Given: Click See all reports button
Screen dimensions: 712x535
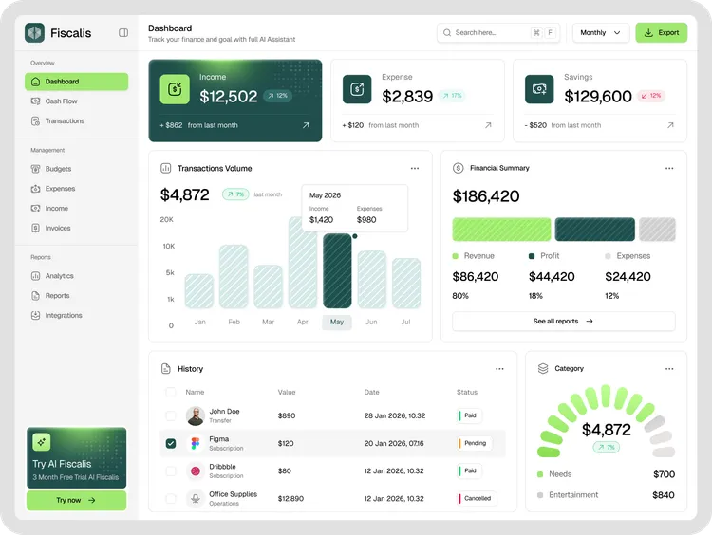Looking at the screenshot, I should pos(563,322).
